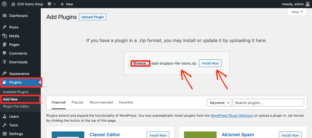Click the plus icon beside New

point(62,4)
